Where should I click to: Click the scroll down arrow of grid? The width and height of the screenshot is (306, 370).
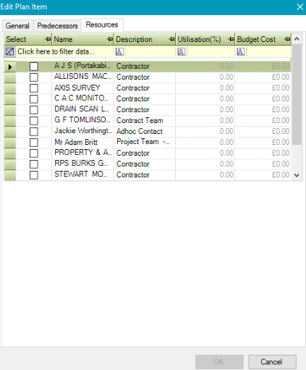coord(297,175)
